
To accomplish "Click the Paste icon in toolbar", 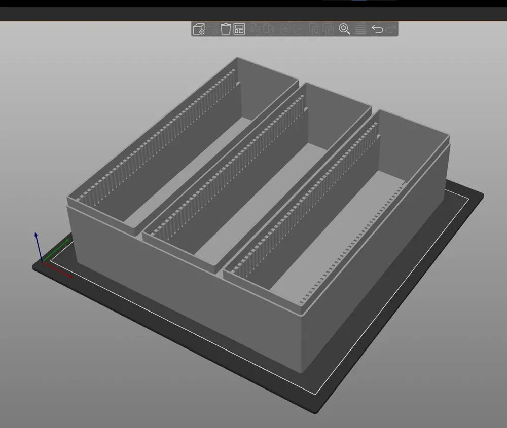I will point(269,29).
